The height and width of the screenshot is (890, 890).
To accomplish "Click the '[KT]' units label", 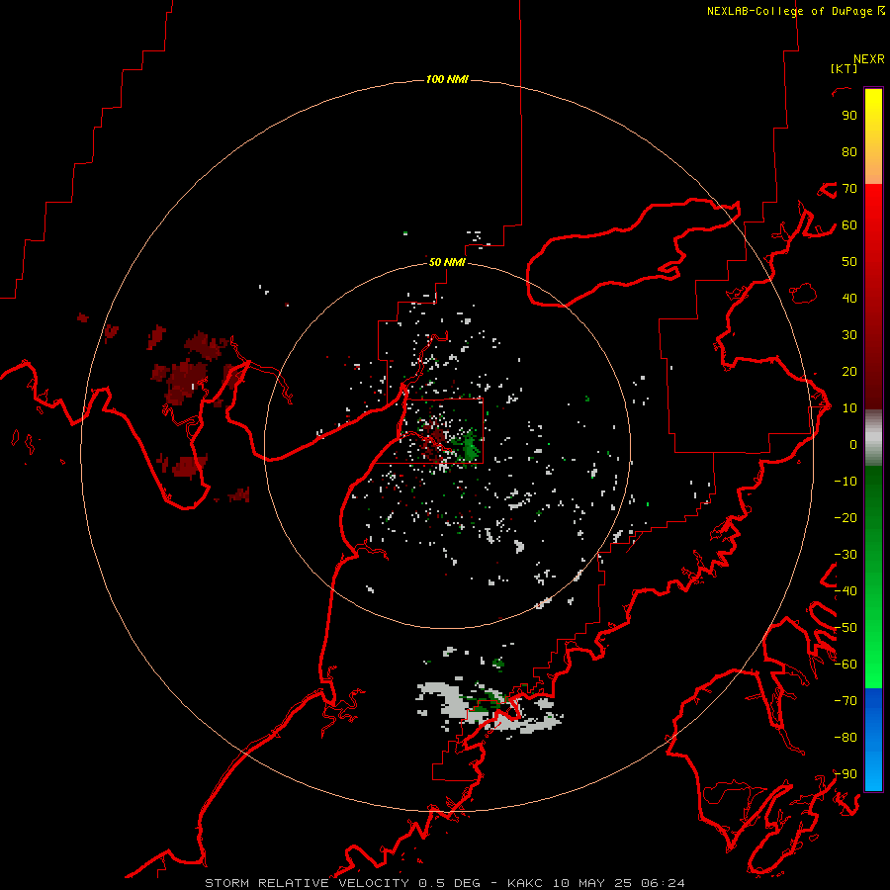I will pos(845,68).
